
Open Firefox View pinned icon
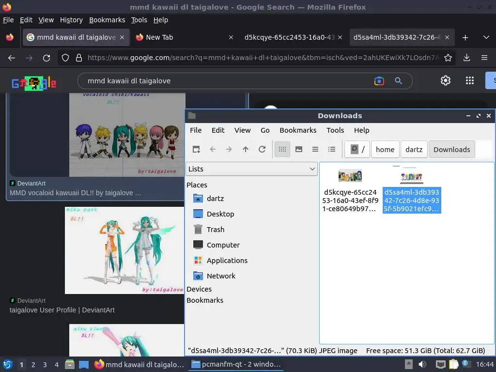10,37
